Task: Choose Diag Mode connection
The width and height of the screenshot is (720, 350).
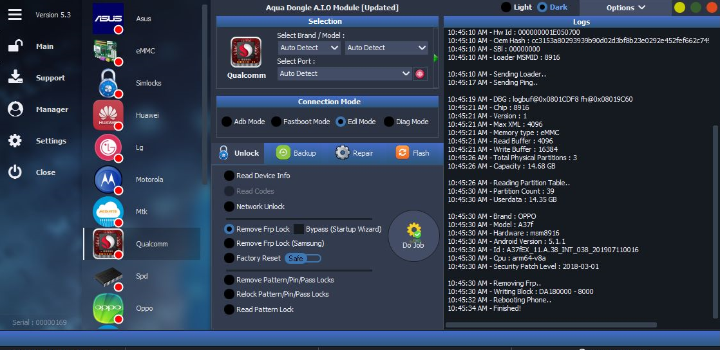Action: (x=389, y=122)
